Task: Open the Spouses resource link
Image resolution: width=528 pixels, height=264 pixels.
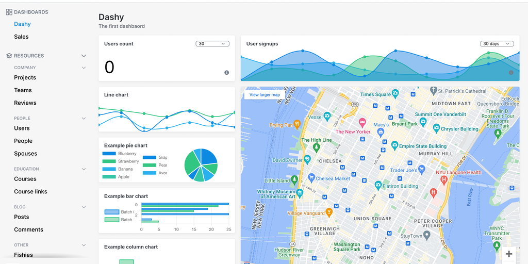Action: click(x=26, y=154)
